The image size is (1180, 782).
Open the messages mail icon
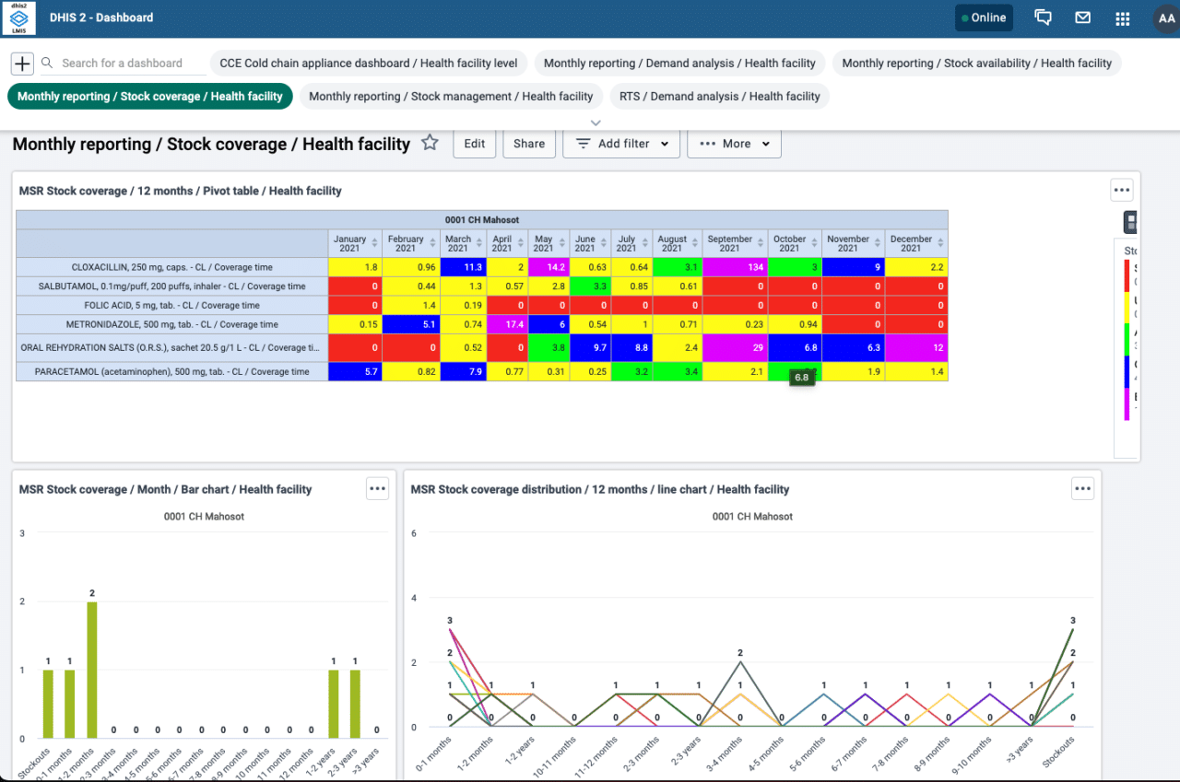[x=1082, y=18]
